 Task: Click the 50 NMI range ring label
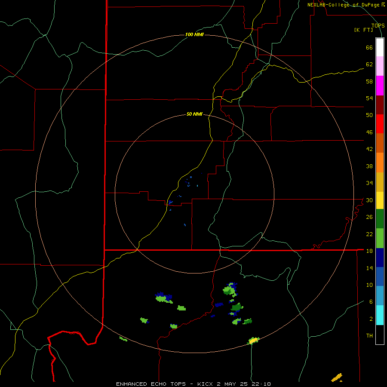[194, 114]
